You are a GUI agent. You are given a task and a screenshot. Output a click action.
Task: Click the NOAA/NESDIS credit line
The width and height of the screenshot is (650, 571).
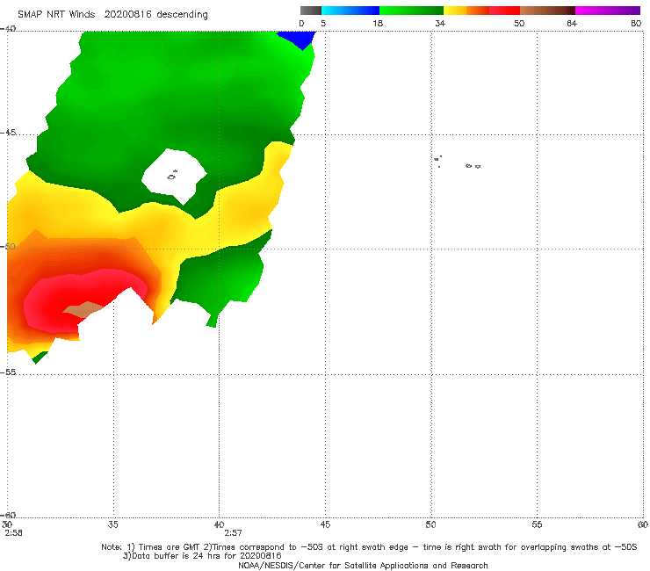pos(363,565)
